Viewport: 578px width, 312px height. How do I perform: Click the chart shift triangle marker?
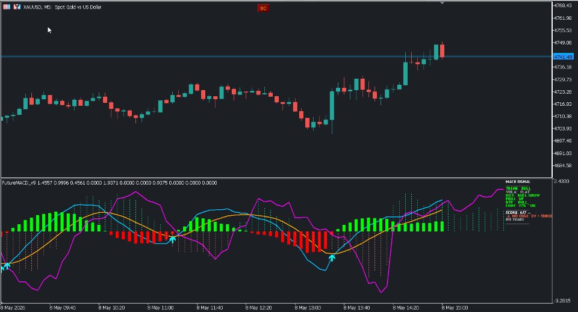click(442, 3)
